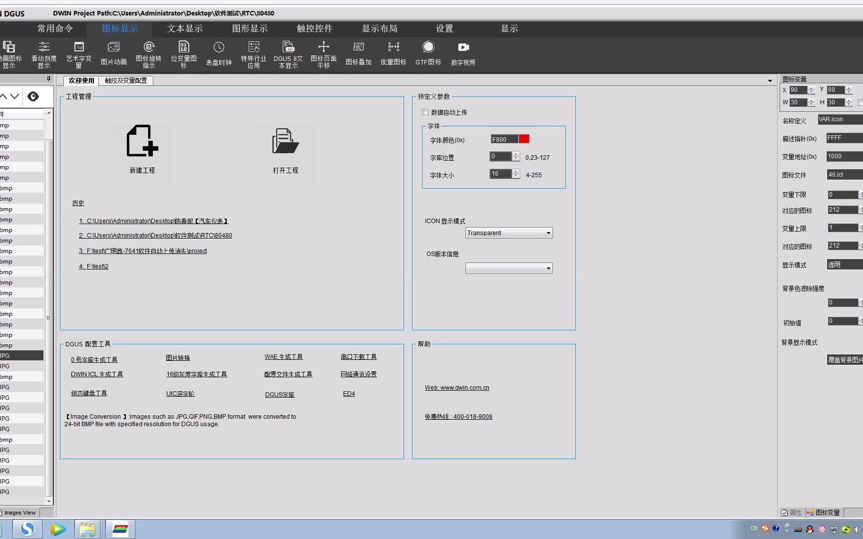Click the F800 font color field

504,139
